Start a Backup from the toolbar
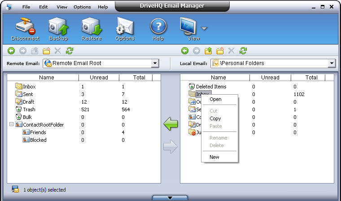 58,27
